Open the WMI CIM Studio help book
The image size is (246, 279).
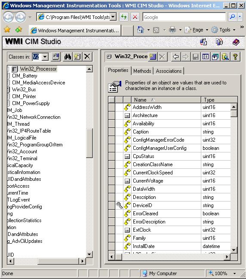[236, 42]
